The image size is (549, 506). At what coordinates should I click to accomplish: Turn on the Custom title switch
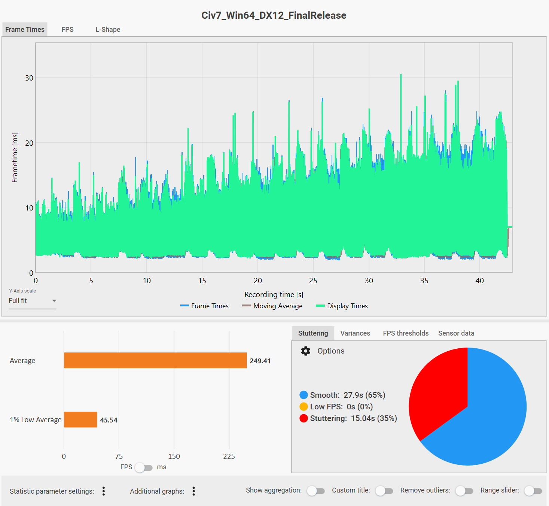384,491
